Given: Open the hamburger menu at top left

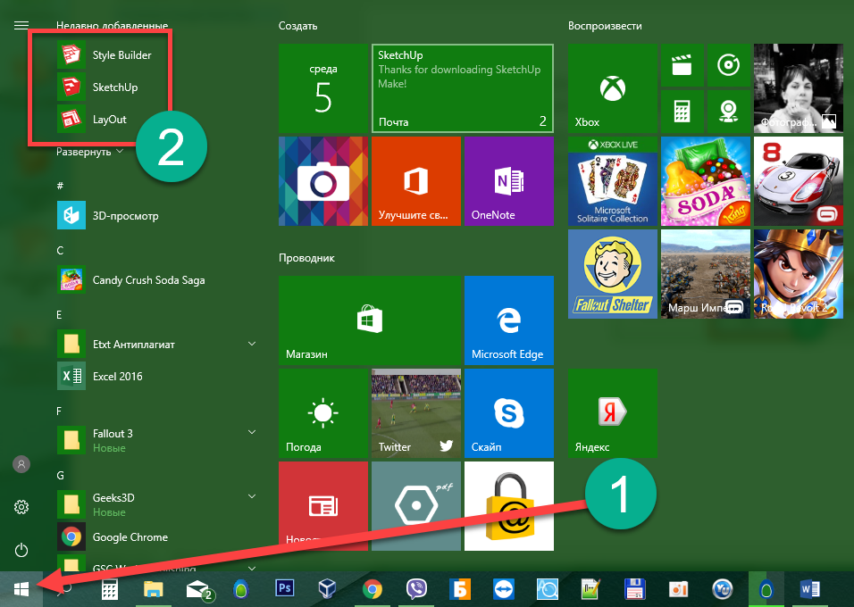Looking at the screenshot, I should tap(21, 26).
